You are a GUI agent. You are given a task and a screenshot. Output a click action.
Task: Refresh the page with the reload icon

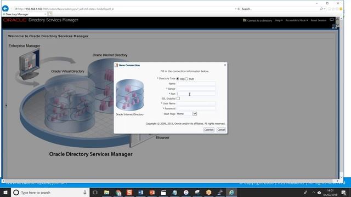pyautogui.click(x=239, y=9)
